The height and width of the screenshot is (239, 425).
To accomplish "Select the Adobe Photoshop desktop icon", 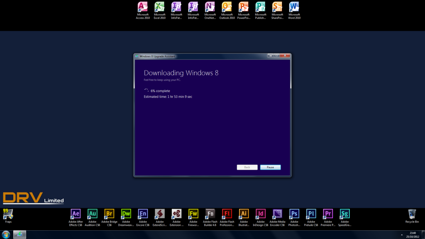I will tap(294, 214).
